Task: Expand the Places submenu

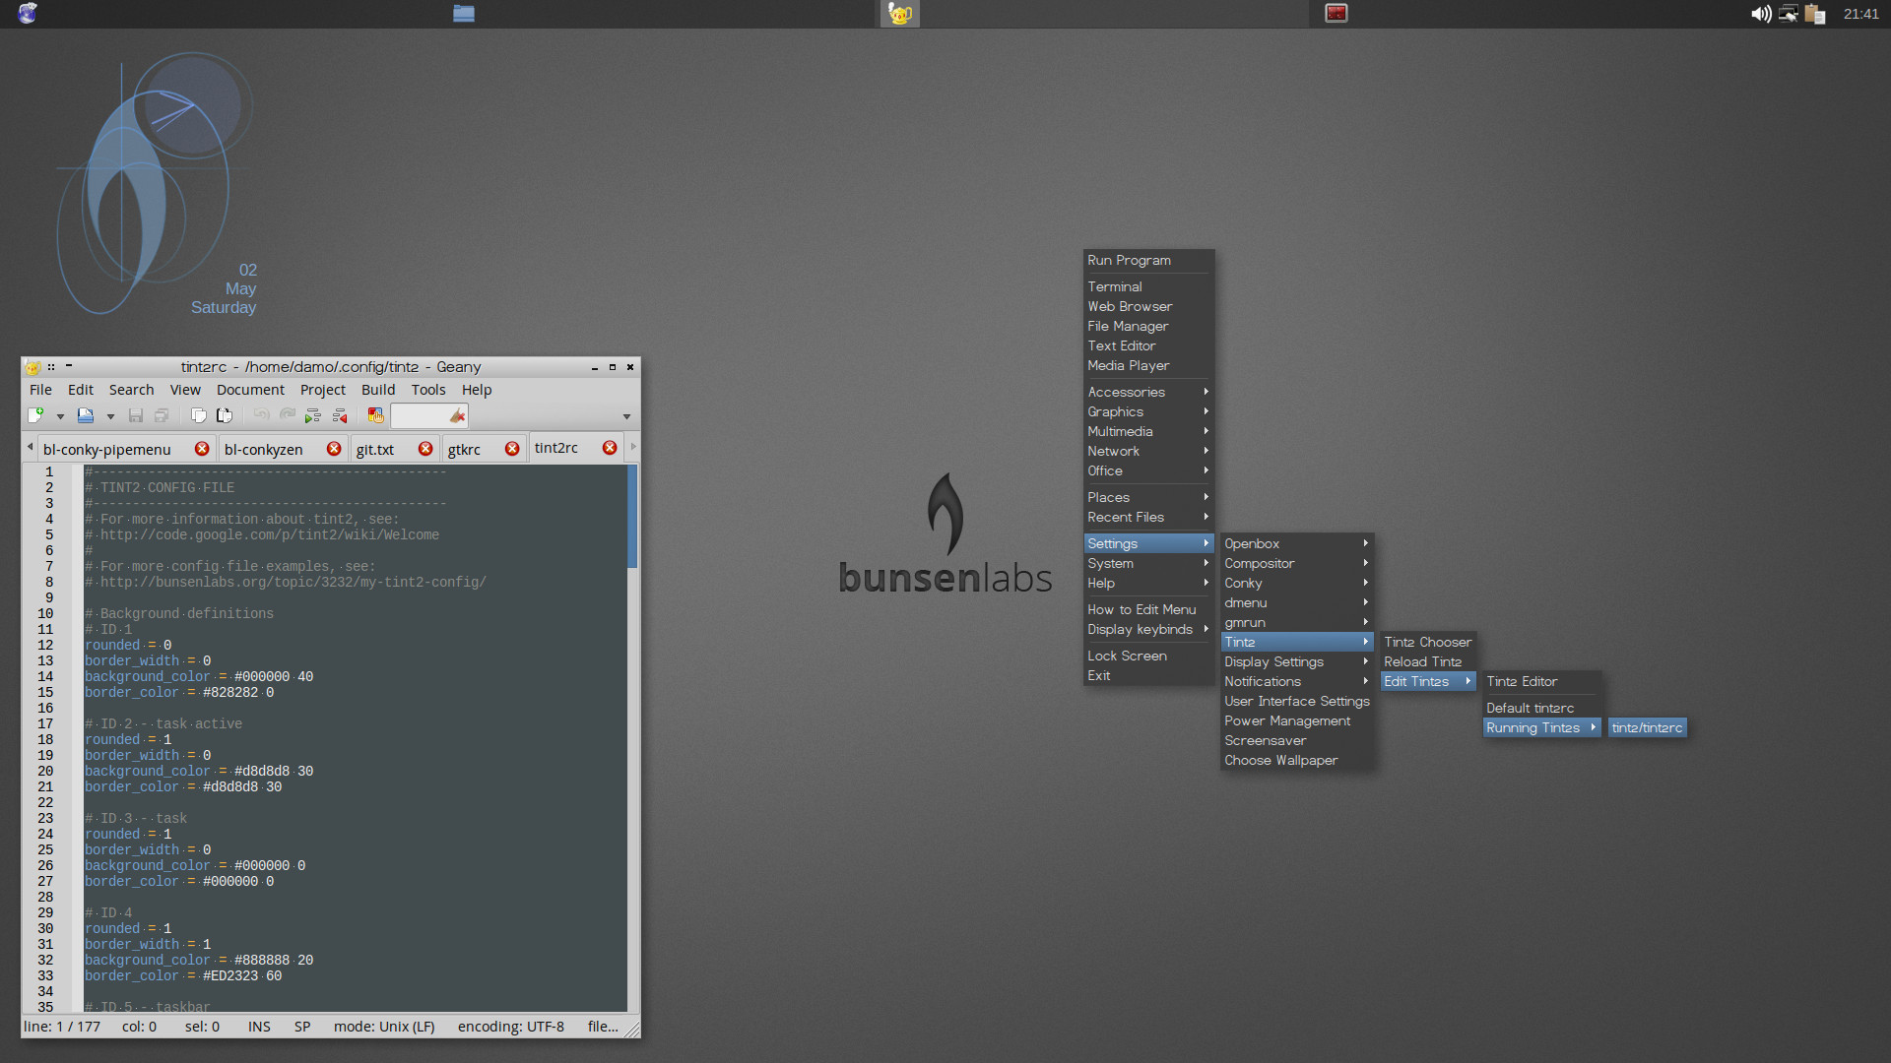Action: (1148, 498)
